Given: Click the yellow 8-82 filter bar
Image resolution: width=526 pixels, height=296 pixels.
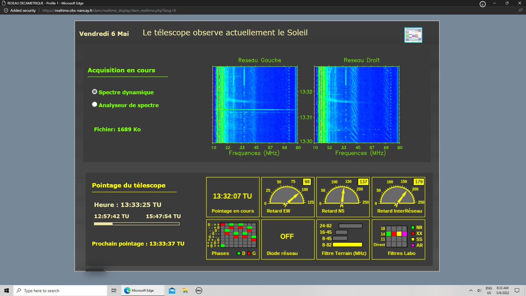Looking at the screenshot, I should [x=348, y=245].
